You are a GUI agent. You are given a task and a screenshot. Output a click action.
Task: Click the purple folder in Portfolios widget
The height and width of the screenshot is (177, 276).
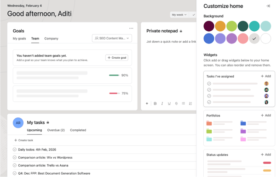[243, 131]
